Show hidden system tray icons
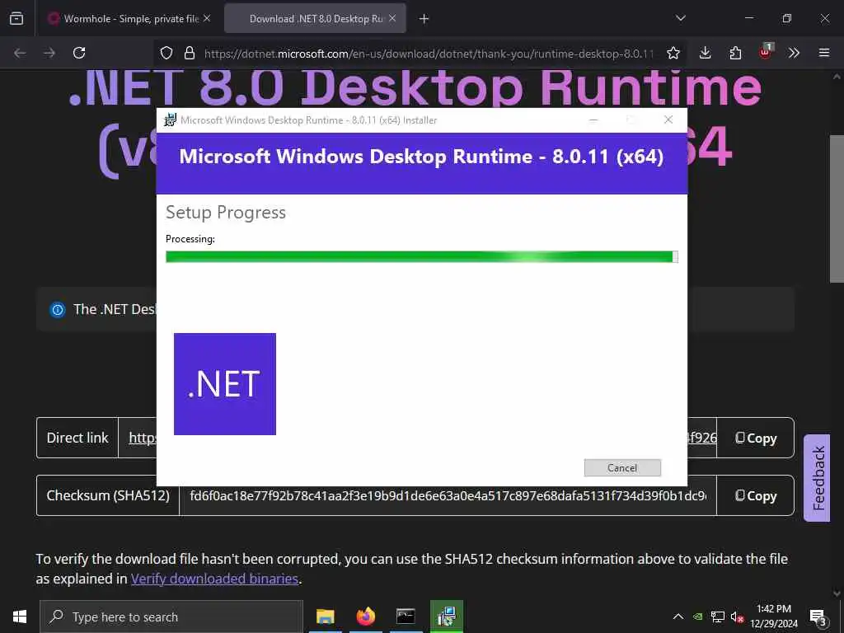This screenshot has height=633, width=844. pos(678,617)
